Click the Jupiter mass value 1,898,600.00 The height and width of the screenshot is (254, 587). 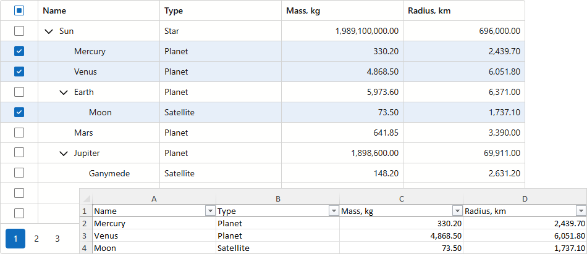[375, 153]
